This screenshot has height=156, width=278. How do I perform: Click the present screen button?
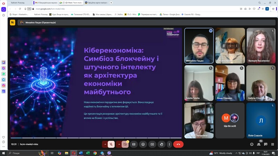click(152, 144)
